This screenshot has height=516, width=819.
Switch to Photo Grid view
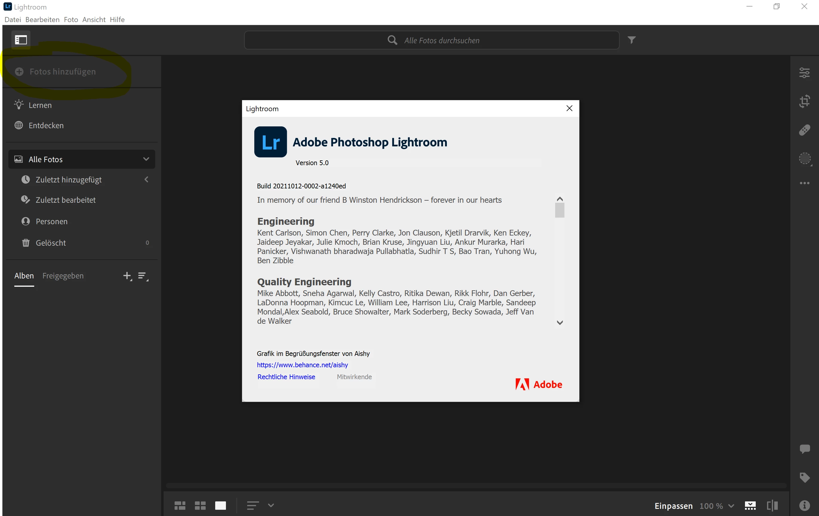pyautogui.click(x=180, y=506)
